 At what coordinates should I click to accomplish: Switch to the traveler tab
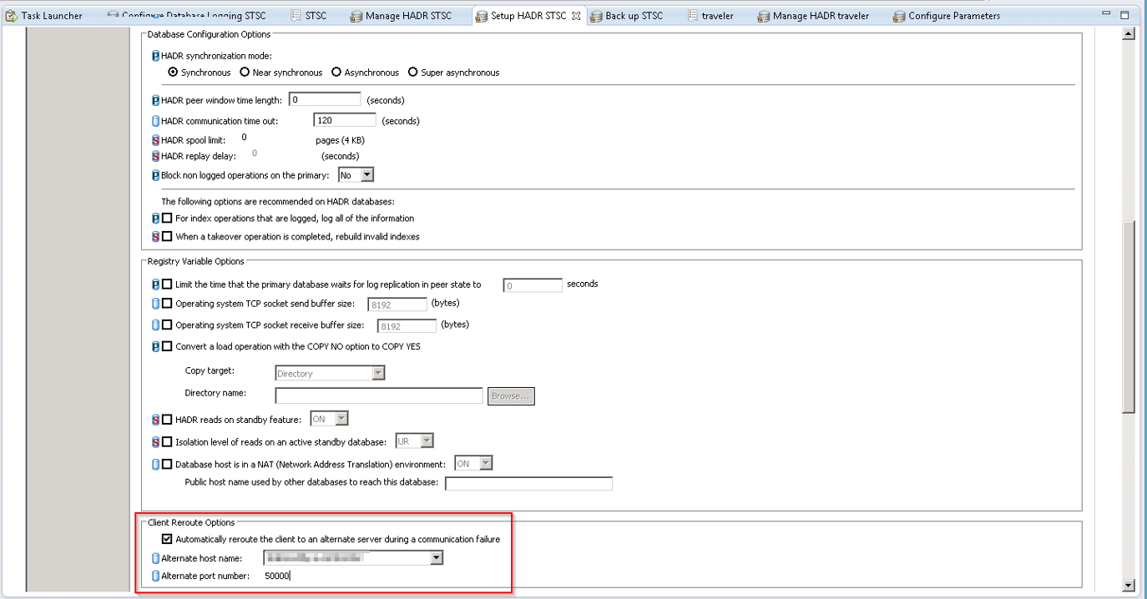coord(717,16)
